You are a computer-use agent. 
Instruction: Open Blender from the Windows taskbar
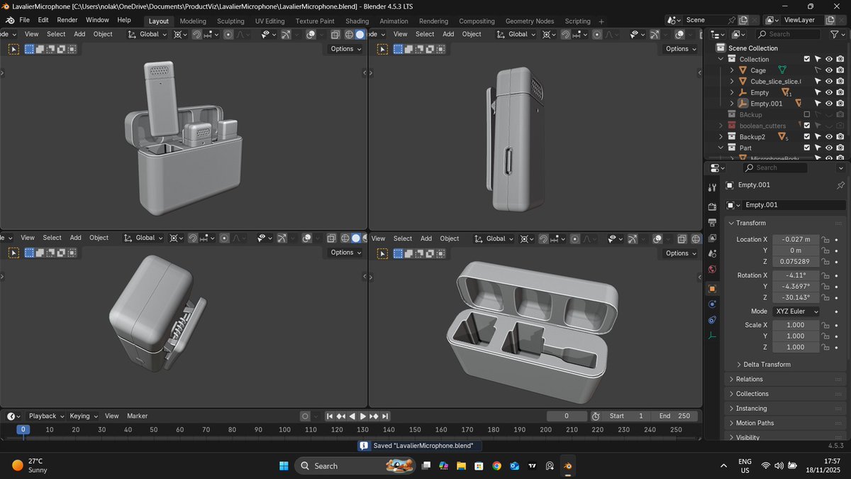coord(568,466)
